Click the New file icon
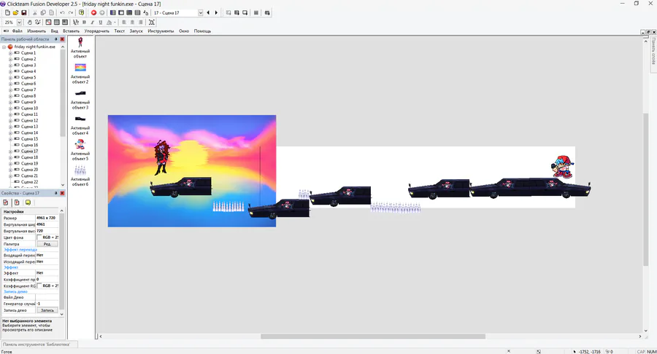The image size is (657, 354). (x=7, y=13)
